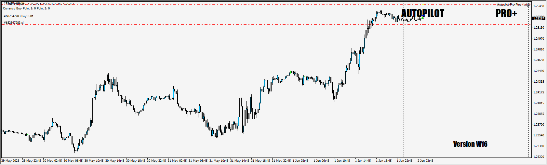Click price scale value 1.23220
Viewport: 547px width, 165px height.
(539, 157)
